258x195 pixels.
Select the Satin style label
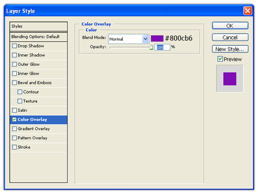(22, 110)
